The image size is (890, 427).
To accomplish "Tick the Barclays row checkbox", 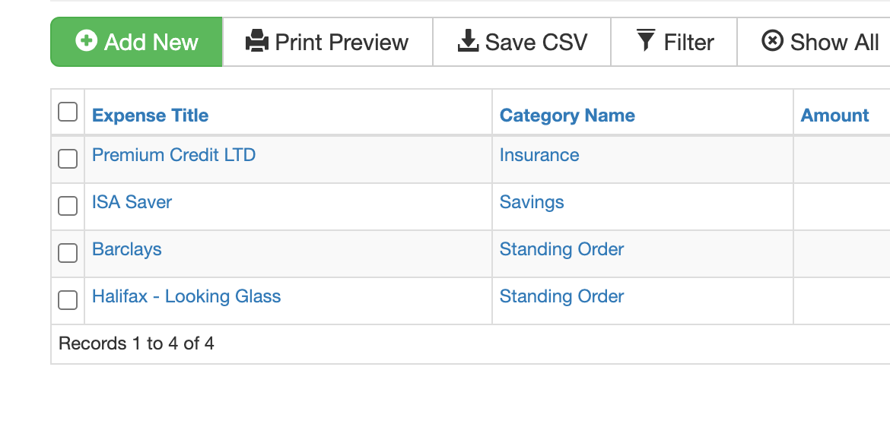I will [x=68, y=253].
